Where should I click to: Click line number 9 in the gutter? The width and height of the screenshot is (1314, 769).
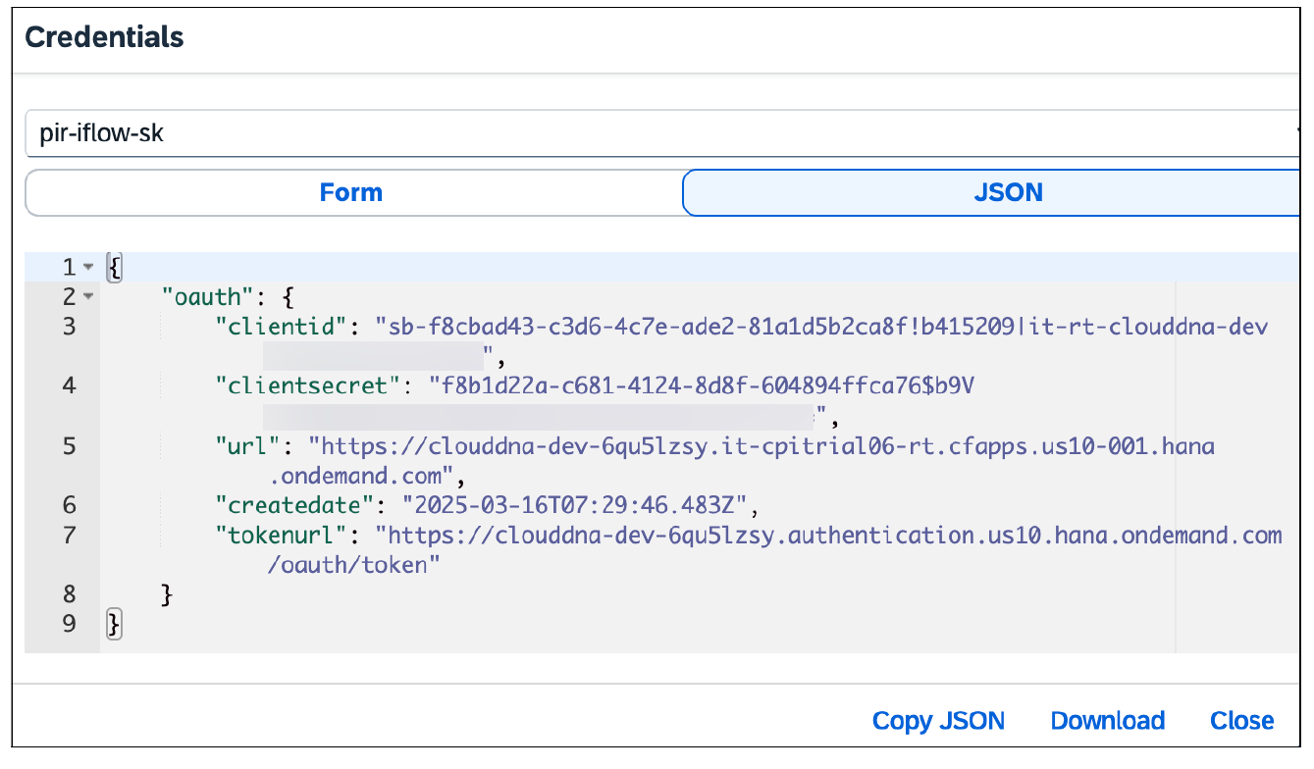[x=69, y=623]
